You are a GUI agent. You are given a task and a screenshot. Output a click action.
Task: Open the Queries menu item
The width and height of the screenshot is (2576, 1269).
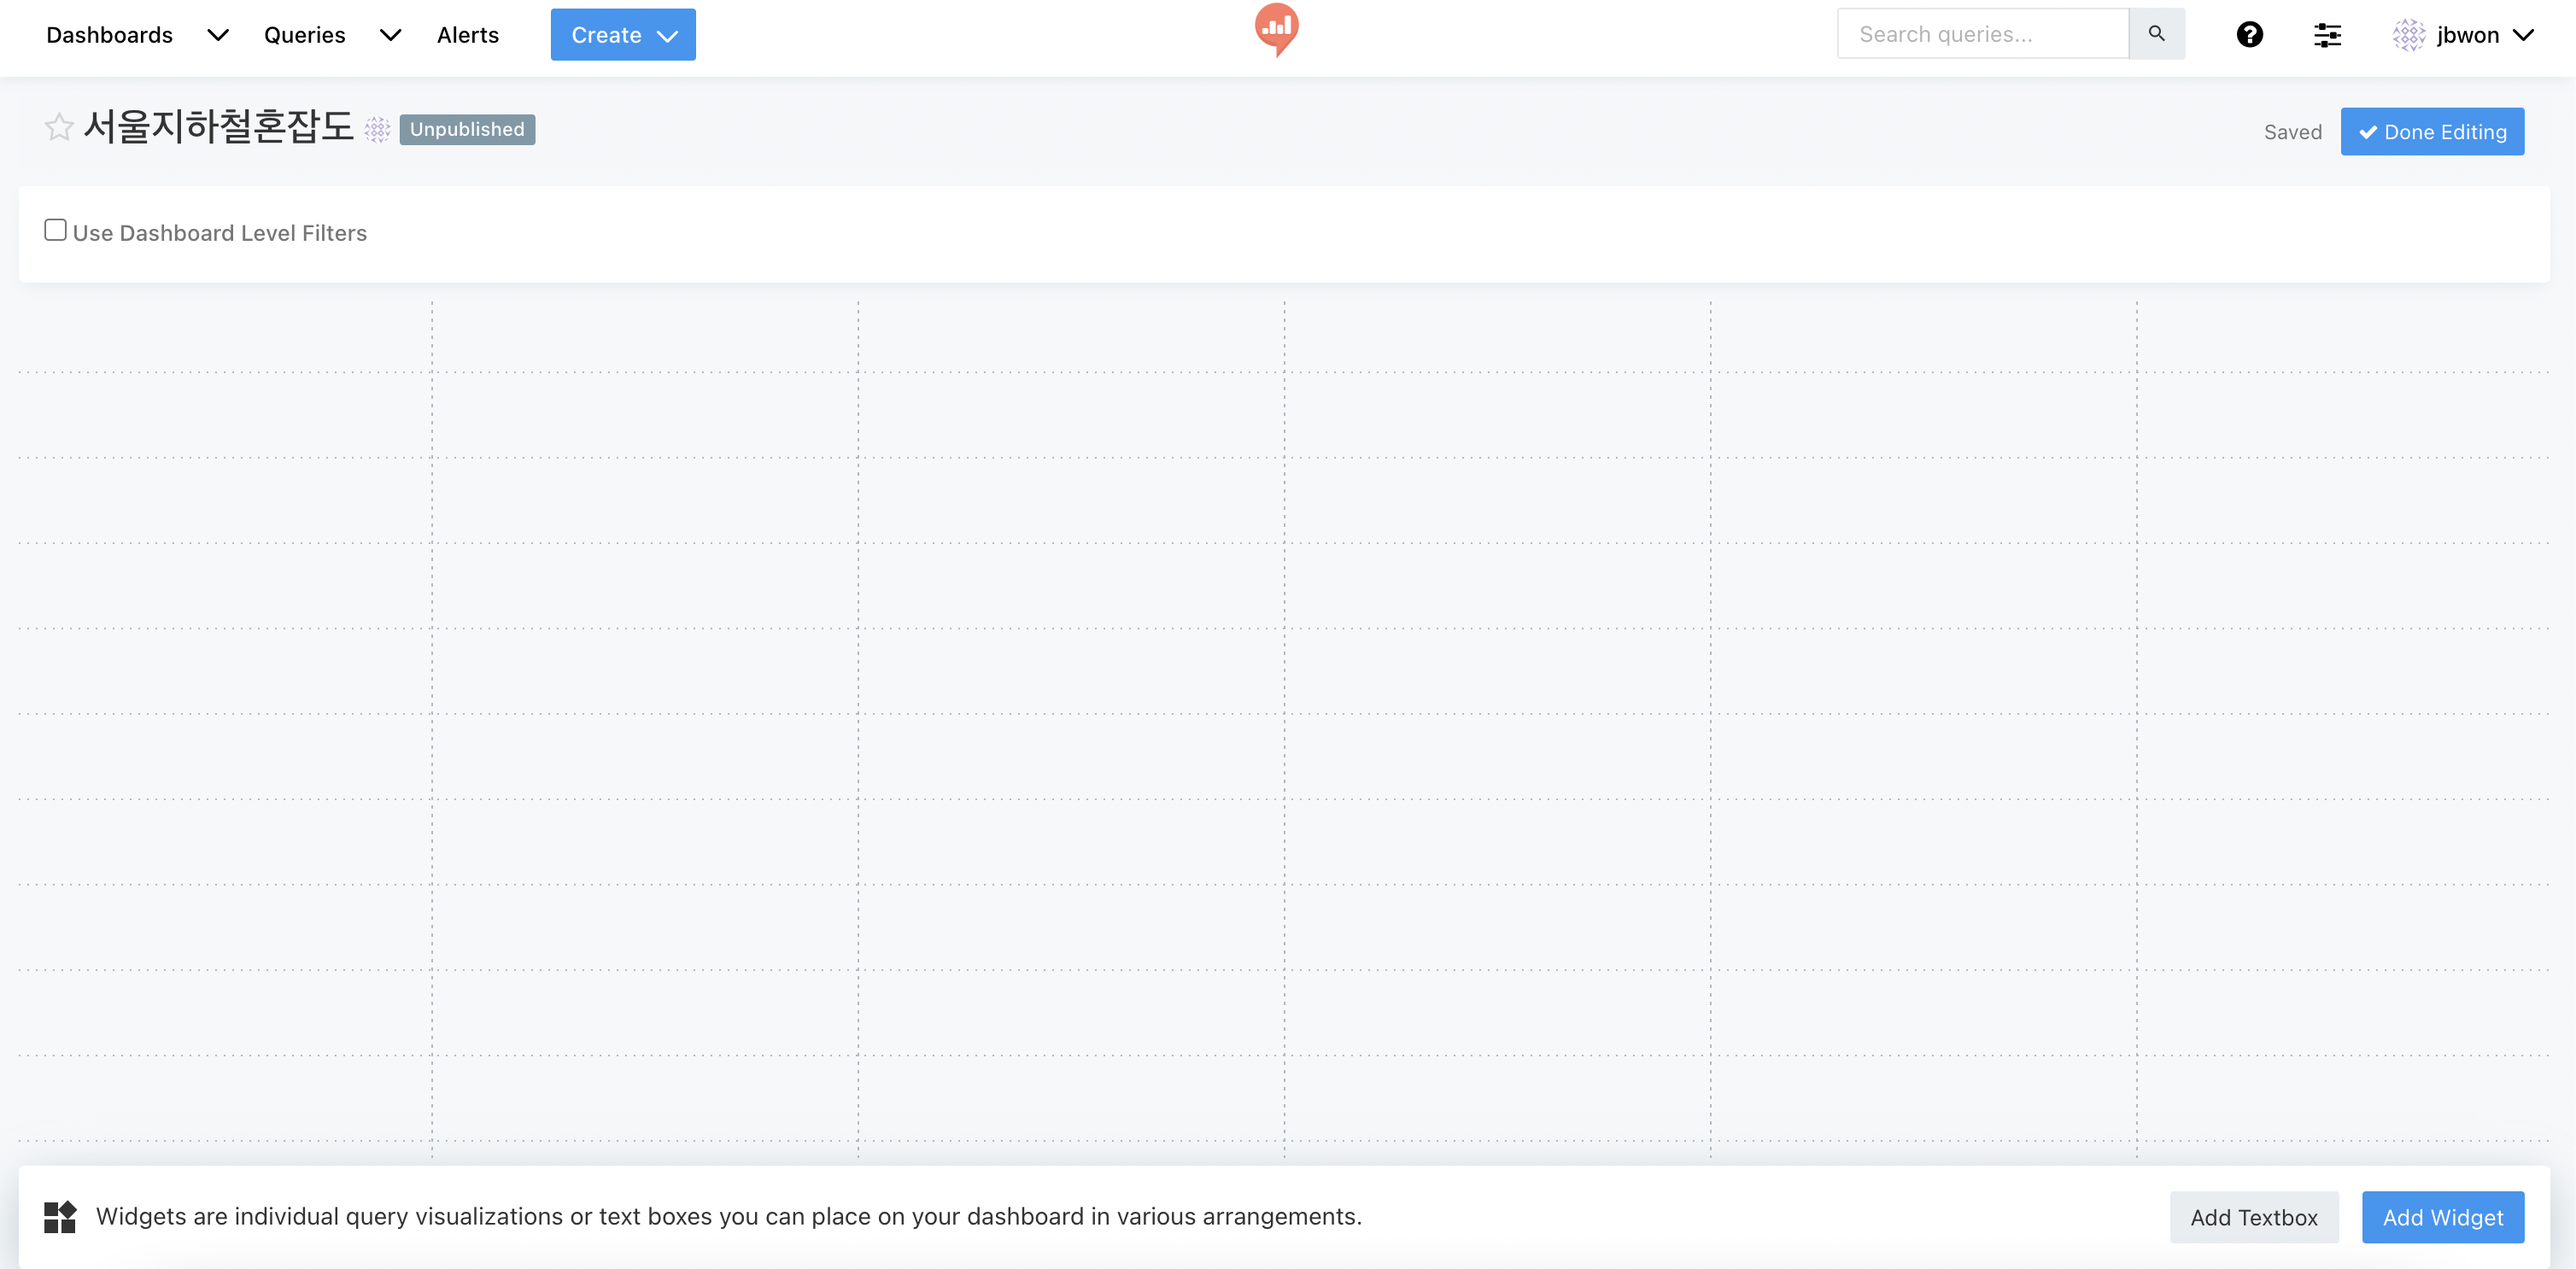point(304,35)
